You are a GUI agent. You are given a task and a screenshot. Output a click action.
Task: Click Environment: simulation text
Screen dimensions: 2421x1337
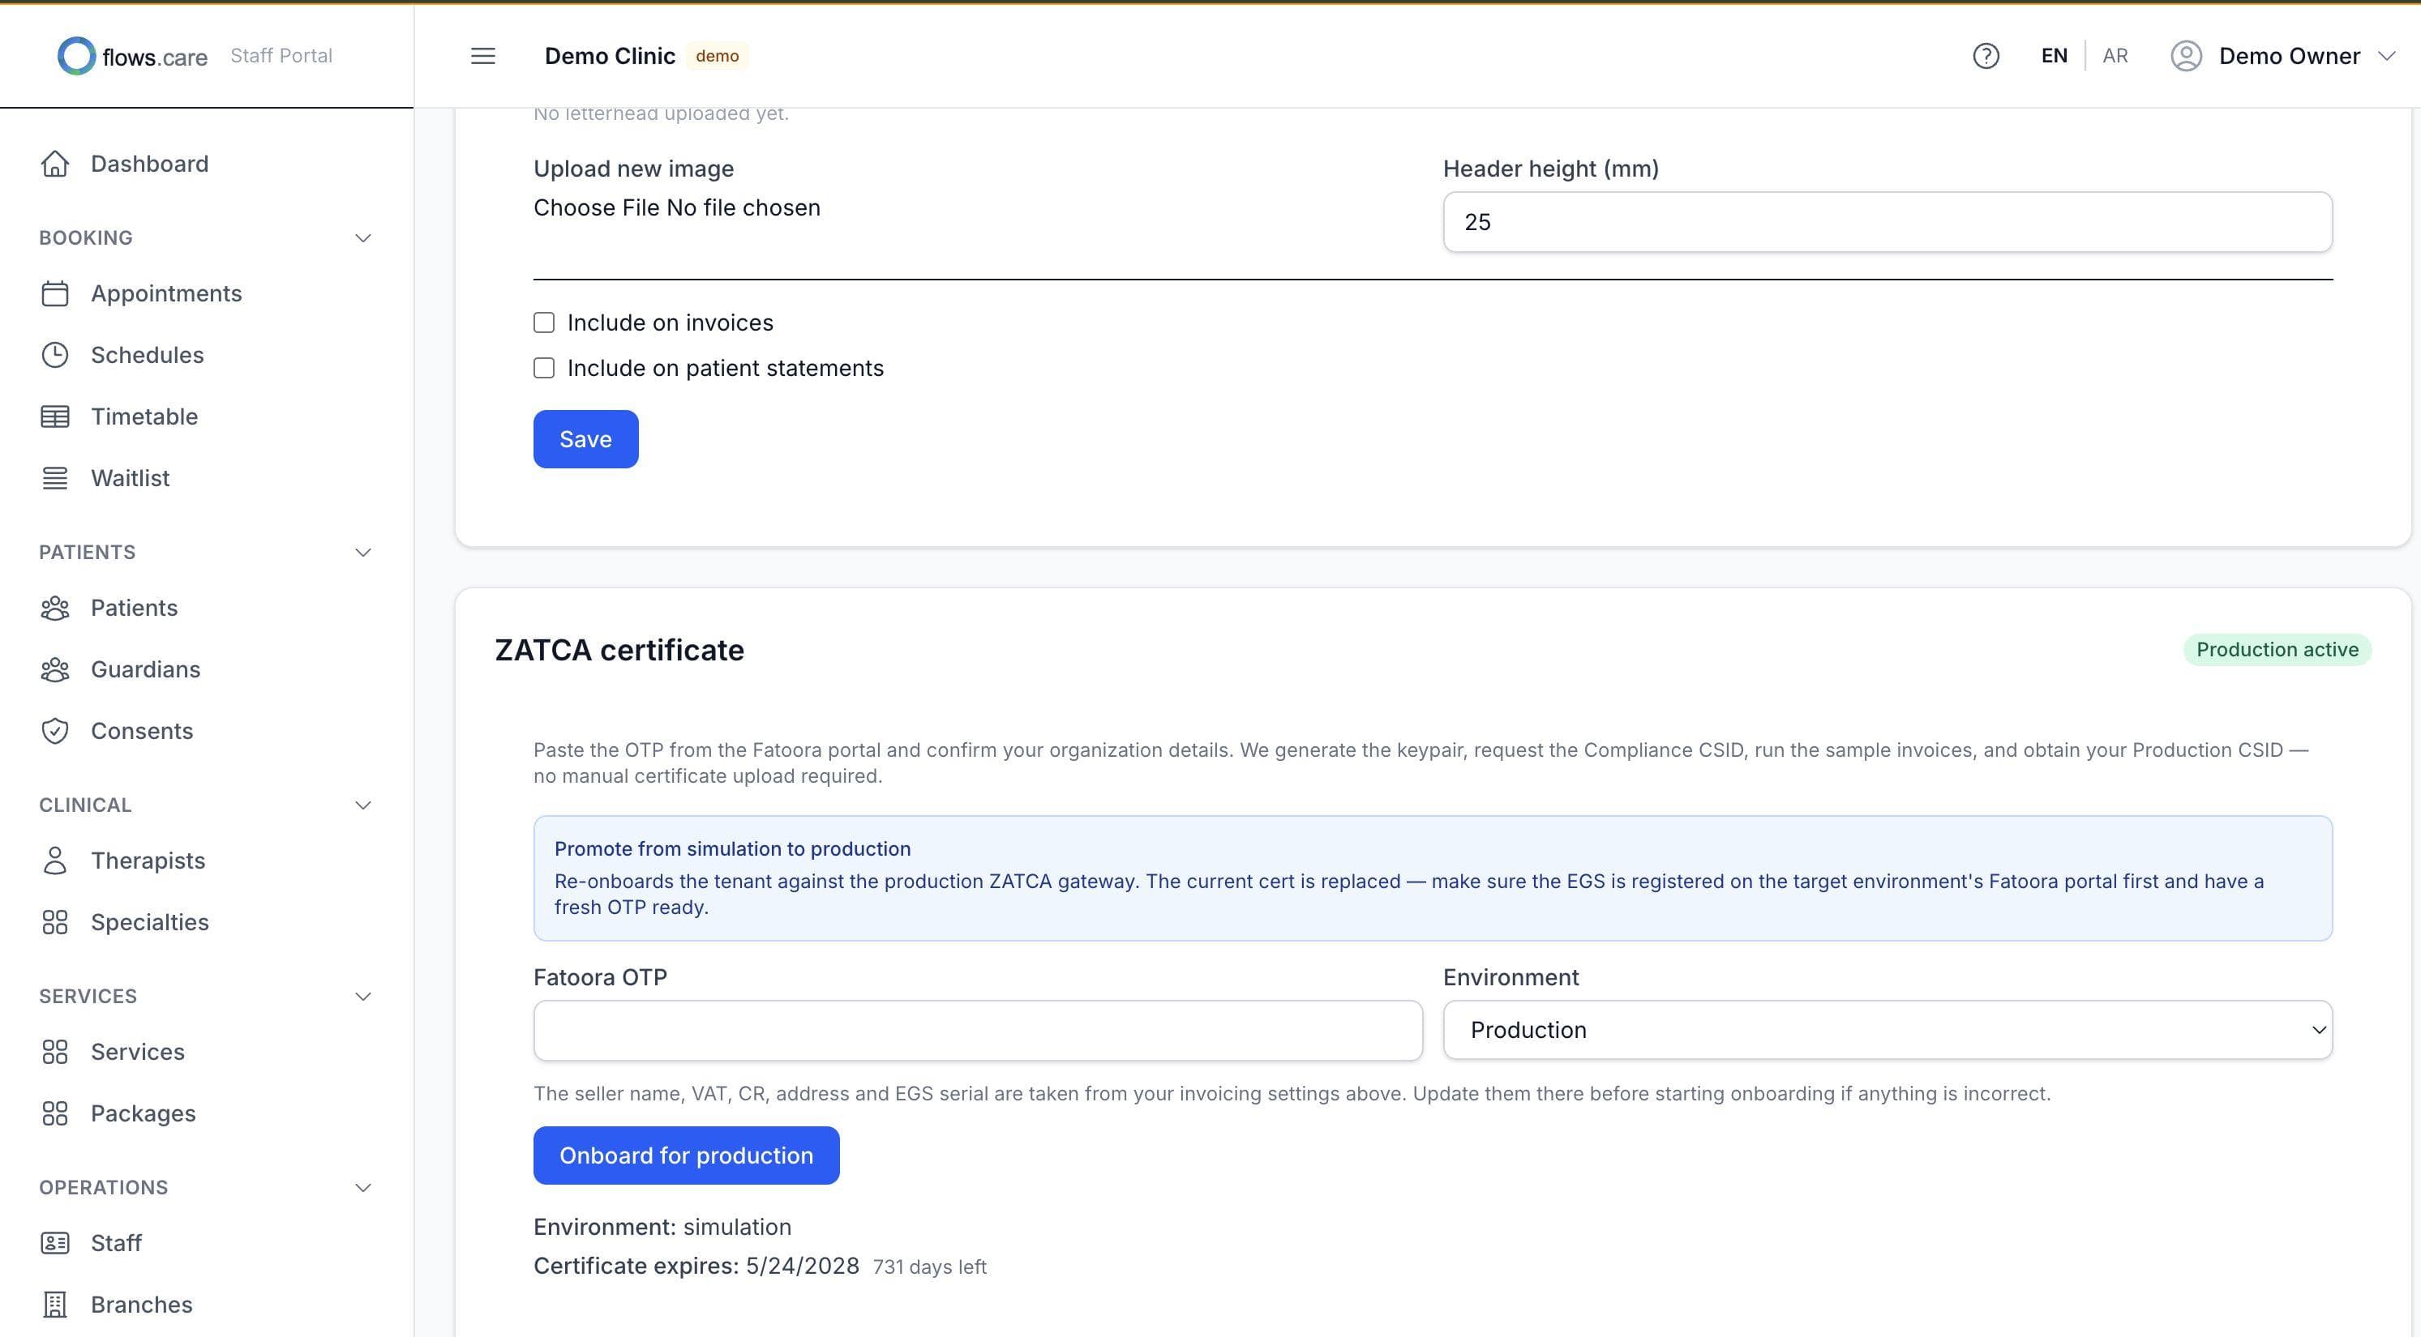pyautogui.click(x=662, y=1227)
